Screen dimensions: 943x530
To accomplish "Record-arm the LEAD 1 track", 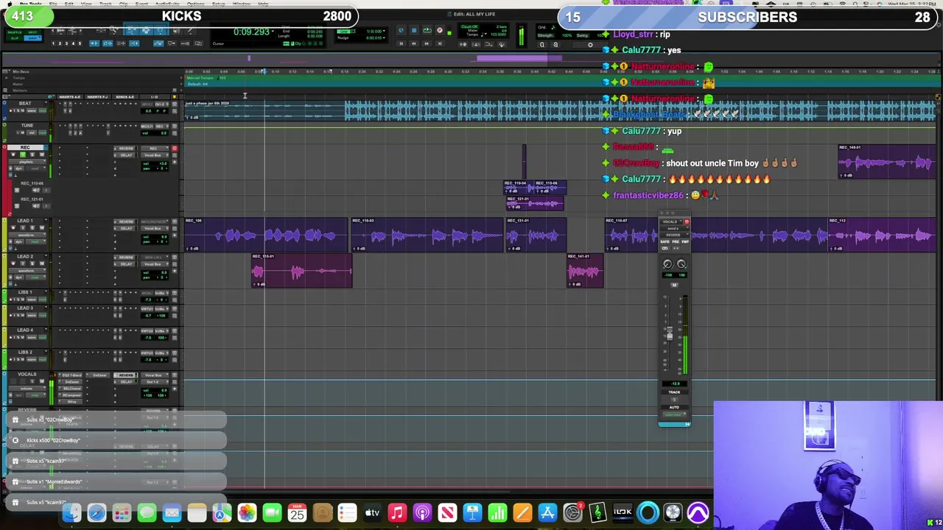I will 13,227.
